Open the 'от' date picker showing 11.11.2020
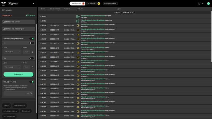The image size is (212, 119). (x=12, y=52)
